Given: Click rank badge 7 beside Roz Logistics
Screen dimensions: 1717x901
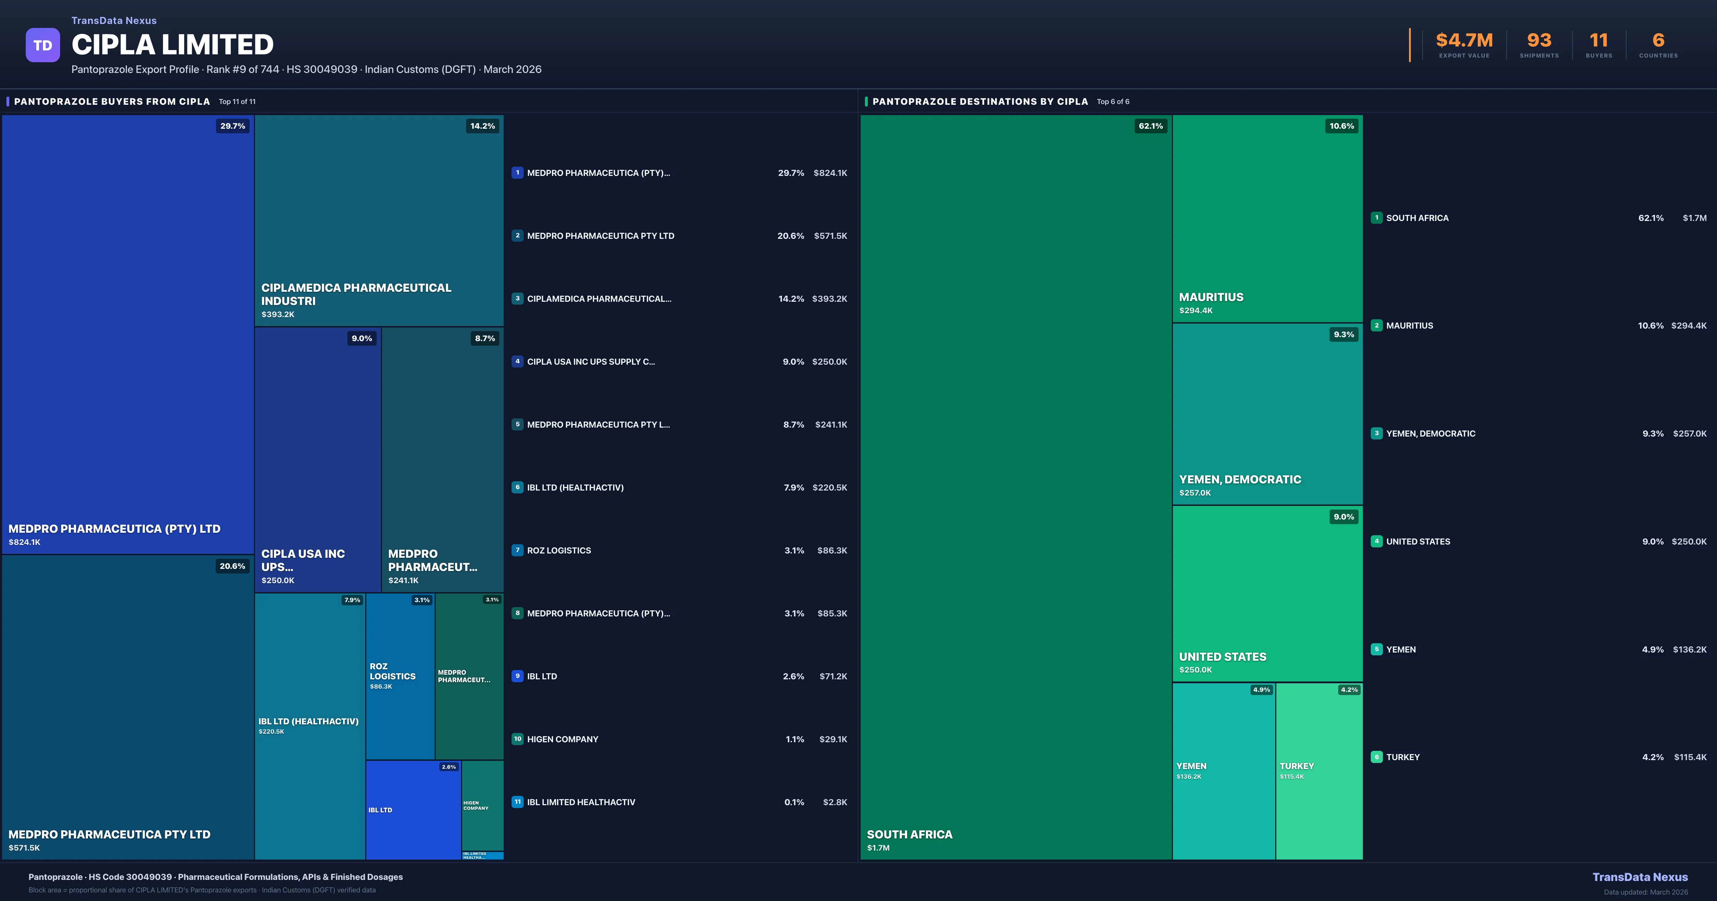Looking at the screenshot, I should 517,550.
